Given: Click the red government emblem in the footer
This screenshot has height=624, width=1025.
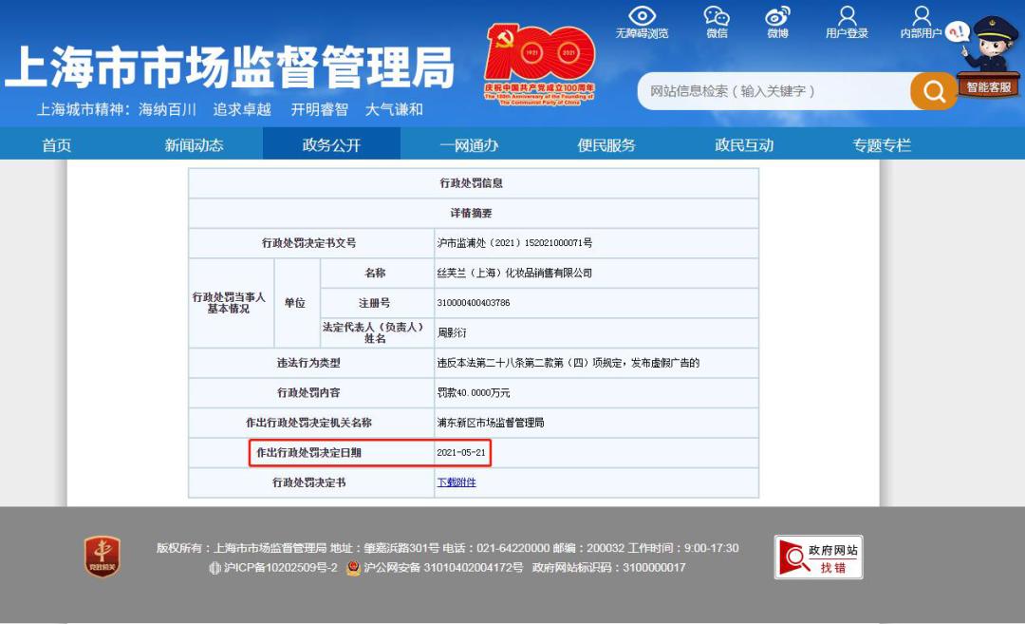Looking at the screenshot, I should point(101,552).
